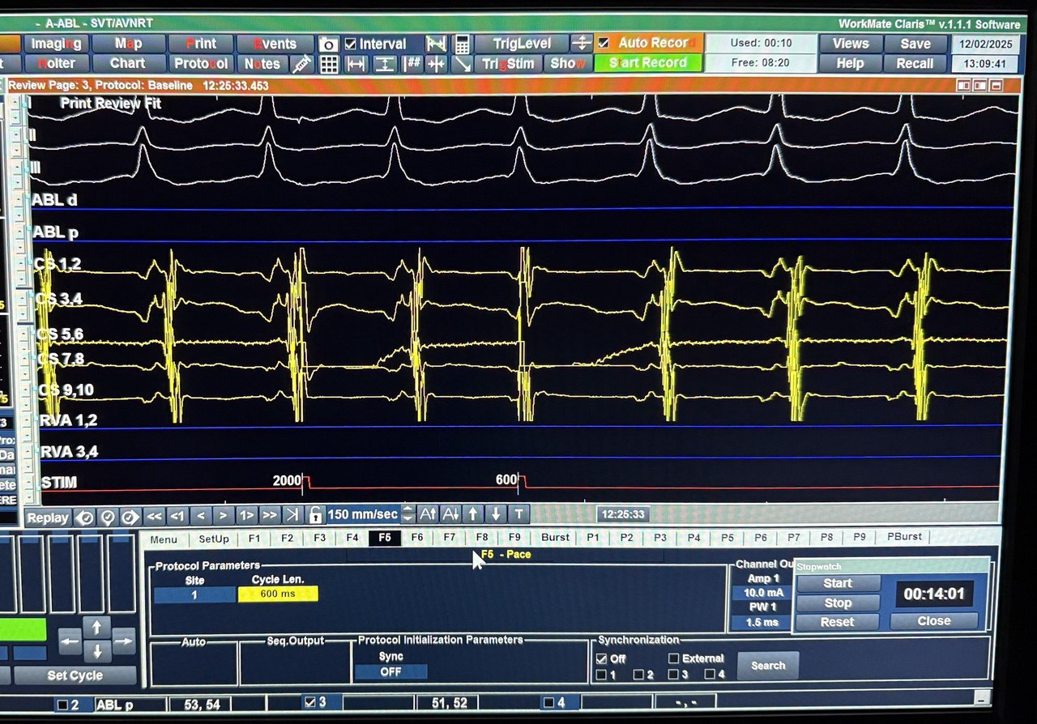Screen dimensions: 1037x724
Task: Click the calculator icon in toolbar
Action: click(x=462, y=44)
